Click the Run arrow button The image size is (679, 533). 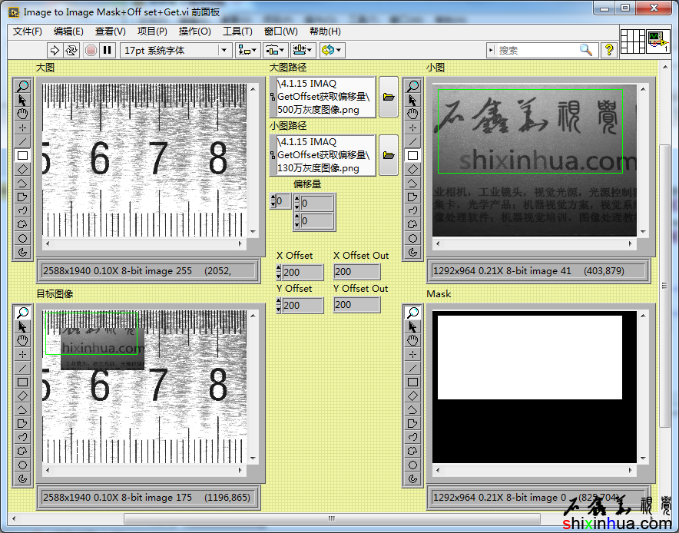click(55, 50)
